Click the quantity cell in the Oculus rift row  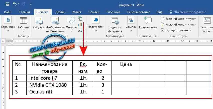point(103,92)
